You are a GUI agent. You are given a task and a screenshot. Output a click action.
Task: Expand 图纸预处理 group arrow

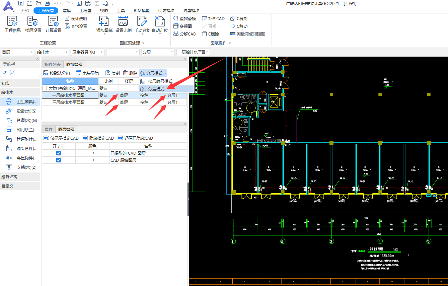143,43
